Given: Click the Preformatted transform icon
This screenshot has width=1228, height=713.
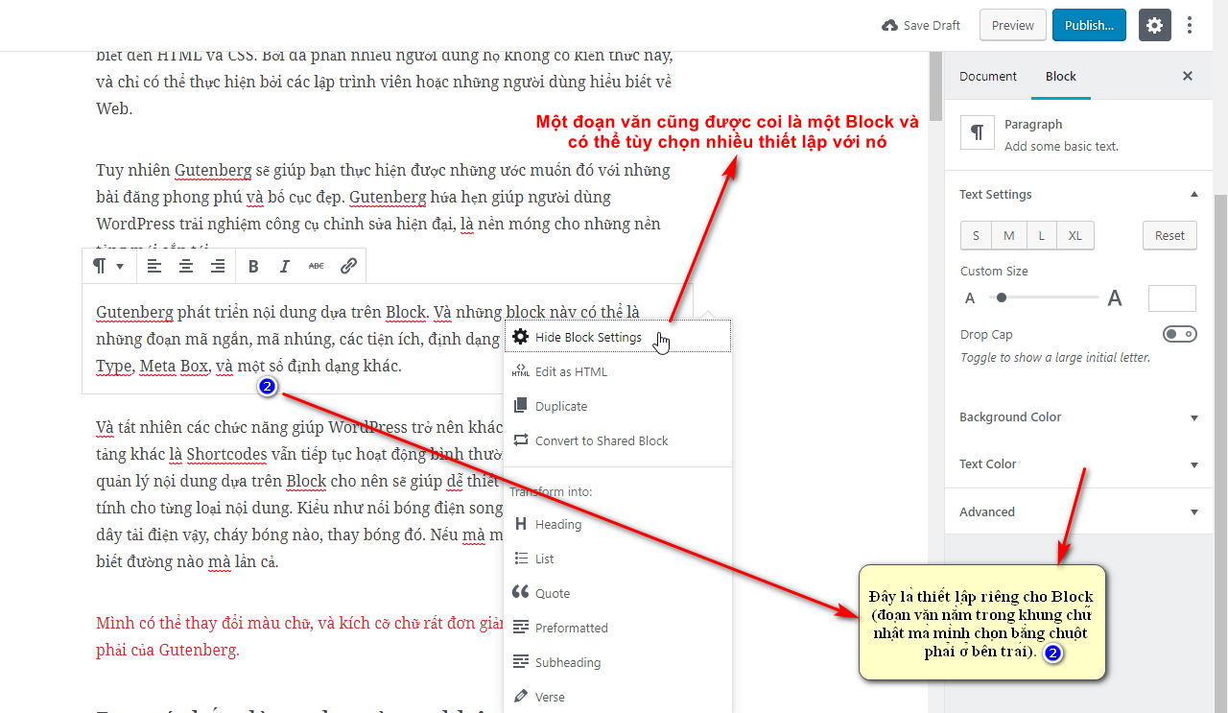Looking at the screenshot, I should pyautogui.click(x=521, y=628).
